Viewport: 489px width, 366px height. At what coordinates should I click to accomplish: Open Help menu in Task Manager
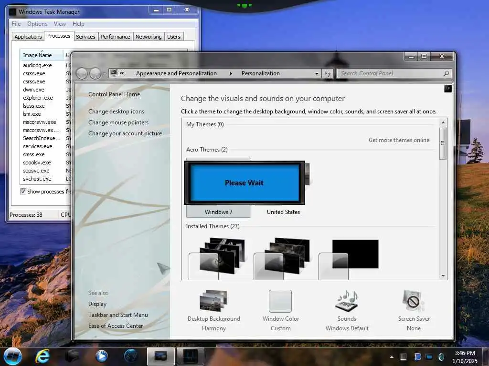click(x=78, y=24)
